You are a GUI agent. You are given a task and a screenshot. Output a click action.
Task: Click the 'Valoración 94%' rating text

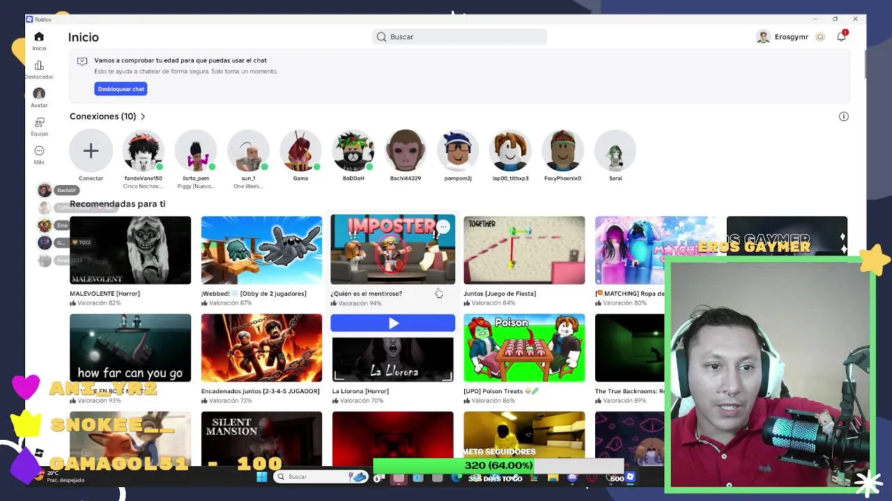coord(360,303)
